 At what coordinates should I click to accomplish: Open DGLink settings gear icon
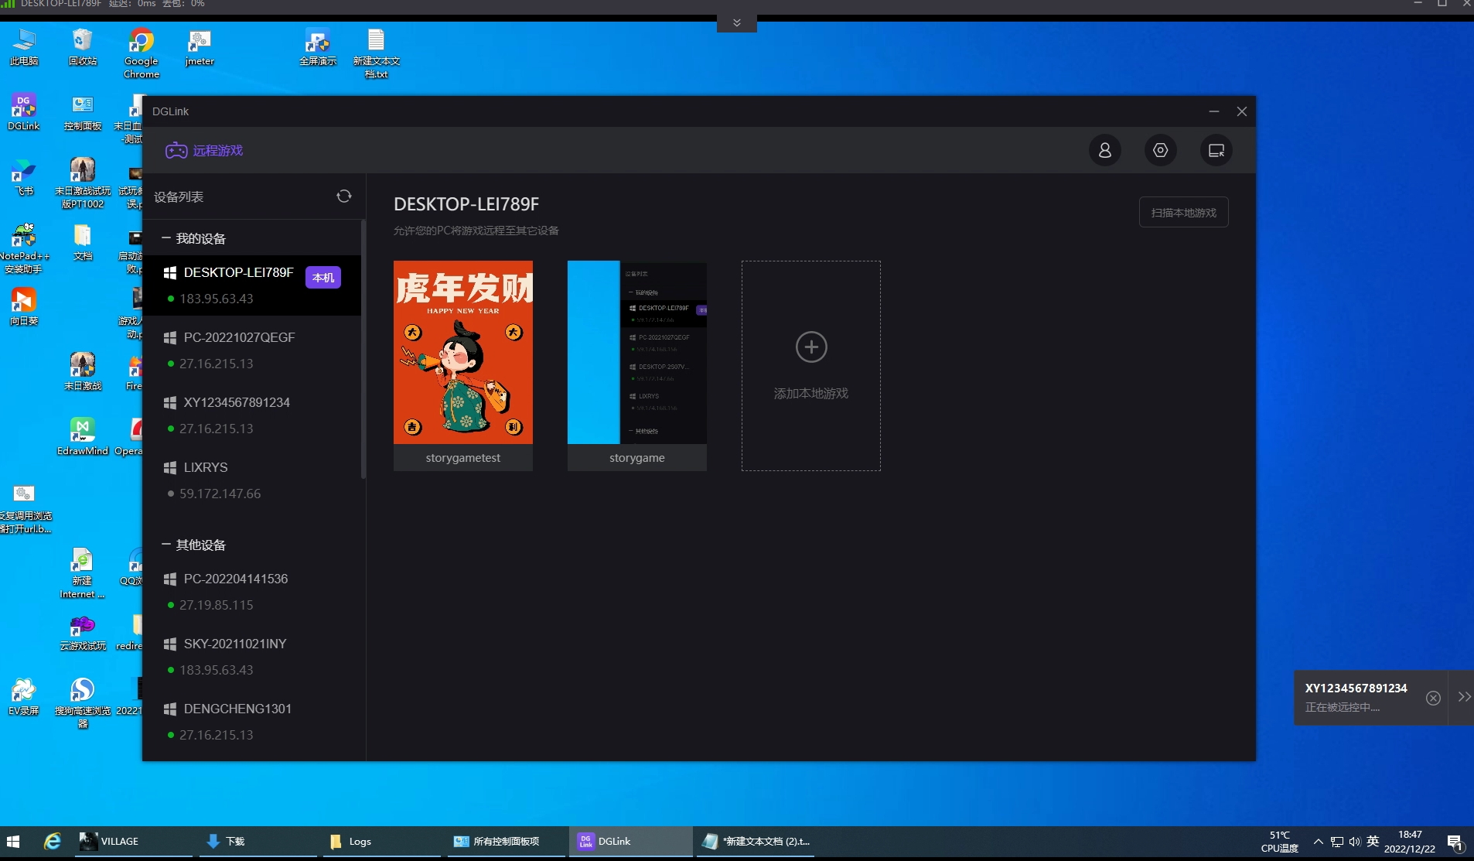[1160, 150]
